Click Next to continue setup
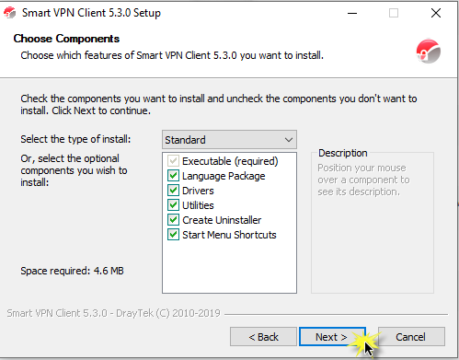 (332, 337)
